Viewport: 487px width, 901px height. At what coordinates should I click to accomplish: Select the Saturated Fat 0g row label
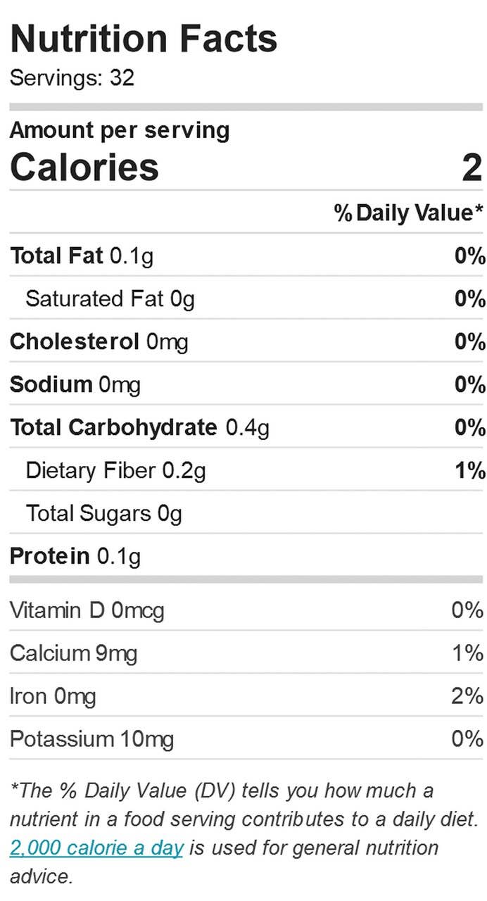[110, 299]
